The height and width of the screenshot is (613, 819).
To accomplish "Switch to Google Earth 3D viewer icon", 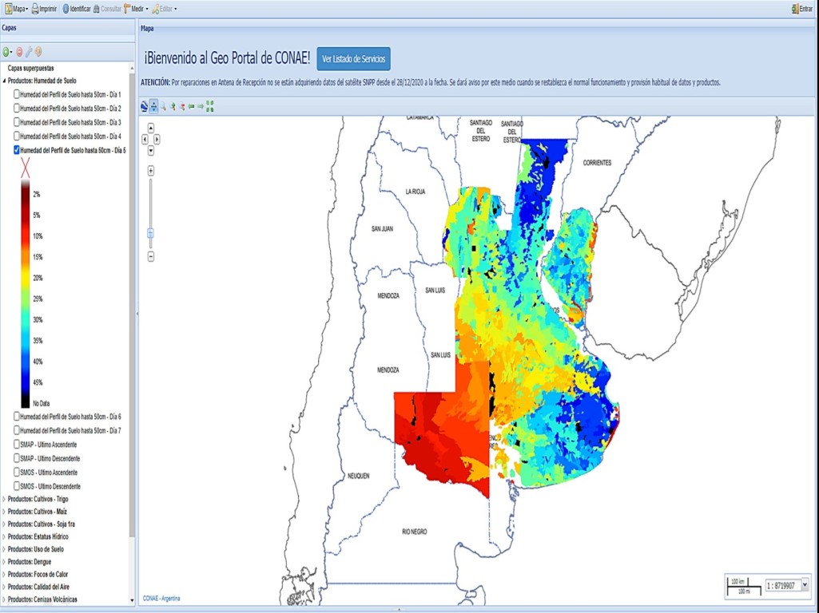I will click(144, 106).
